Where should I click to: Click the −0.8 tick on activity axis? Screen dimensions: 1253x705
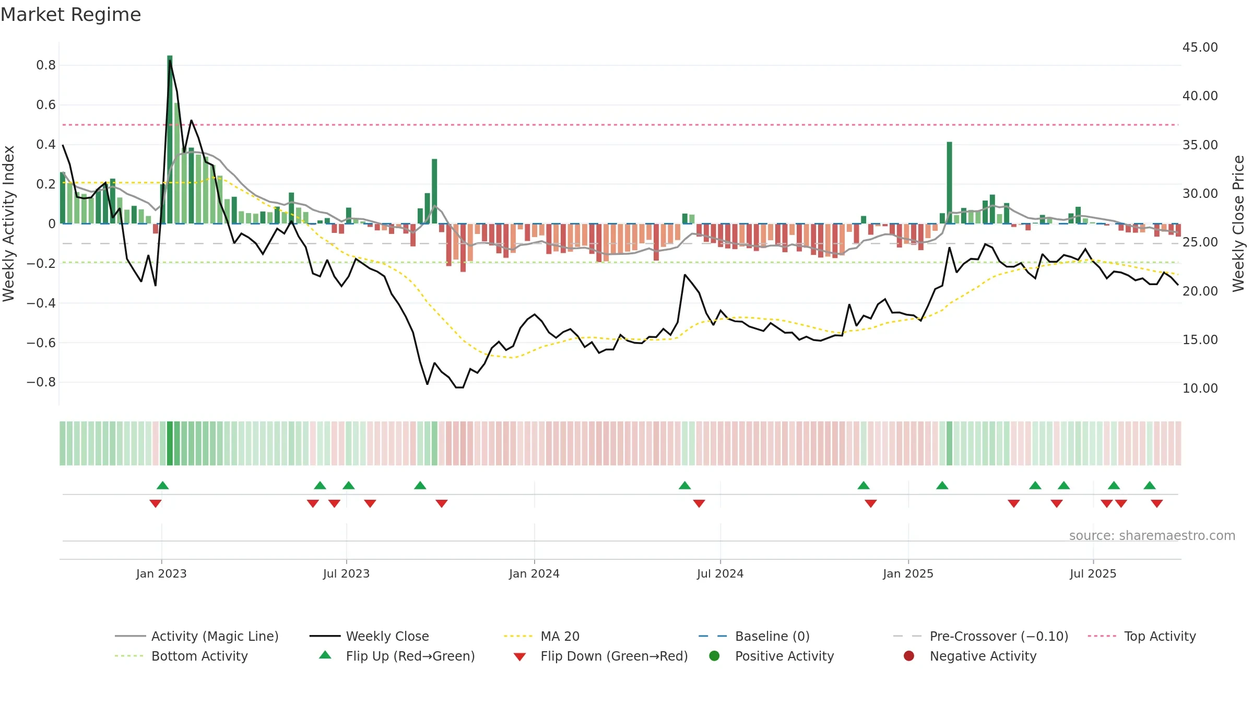[x=41, y=382]
